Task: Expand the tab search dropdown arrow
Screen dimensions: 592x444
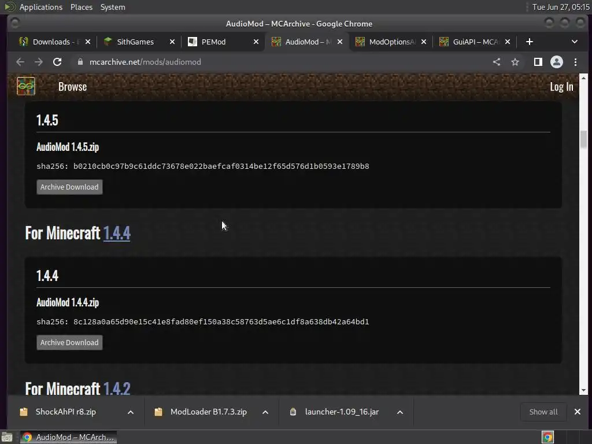Action: pos(574,42)
